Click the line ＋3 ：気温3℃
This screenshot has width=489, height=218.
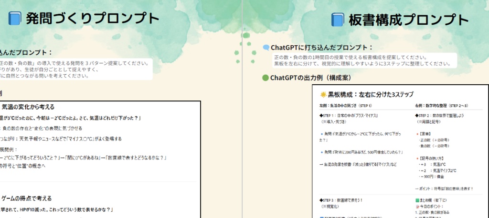pos(432,165)
